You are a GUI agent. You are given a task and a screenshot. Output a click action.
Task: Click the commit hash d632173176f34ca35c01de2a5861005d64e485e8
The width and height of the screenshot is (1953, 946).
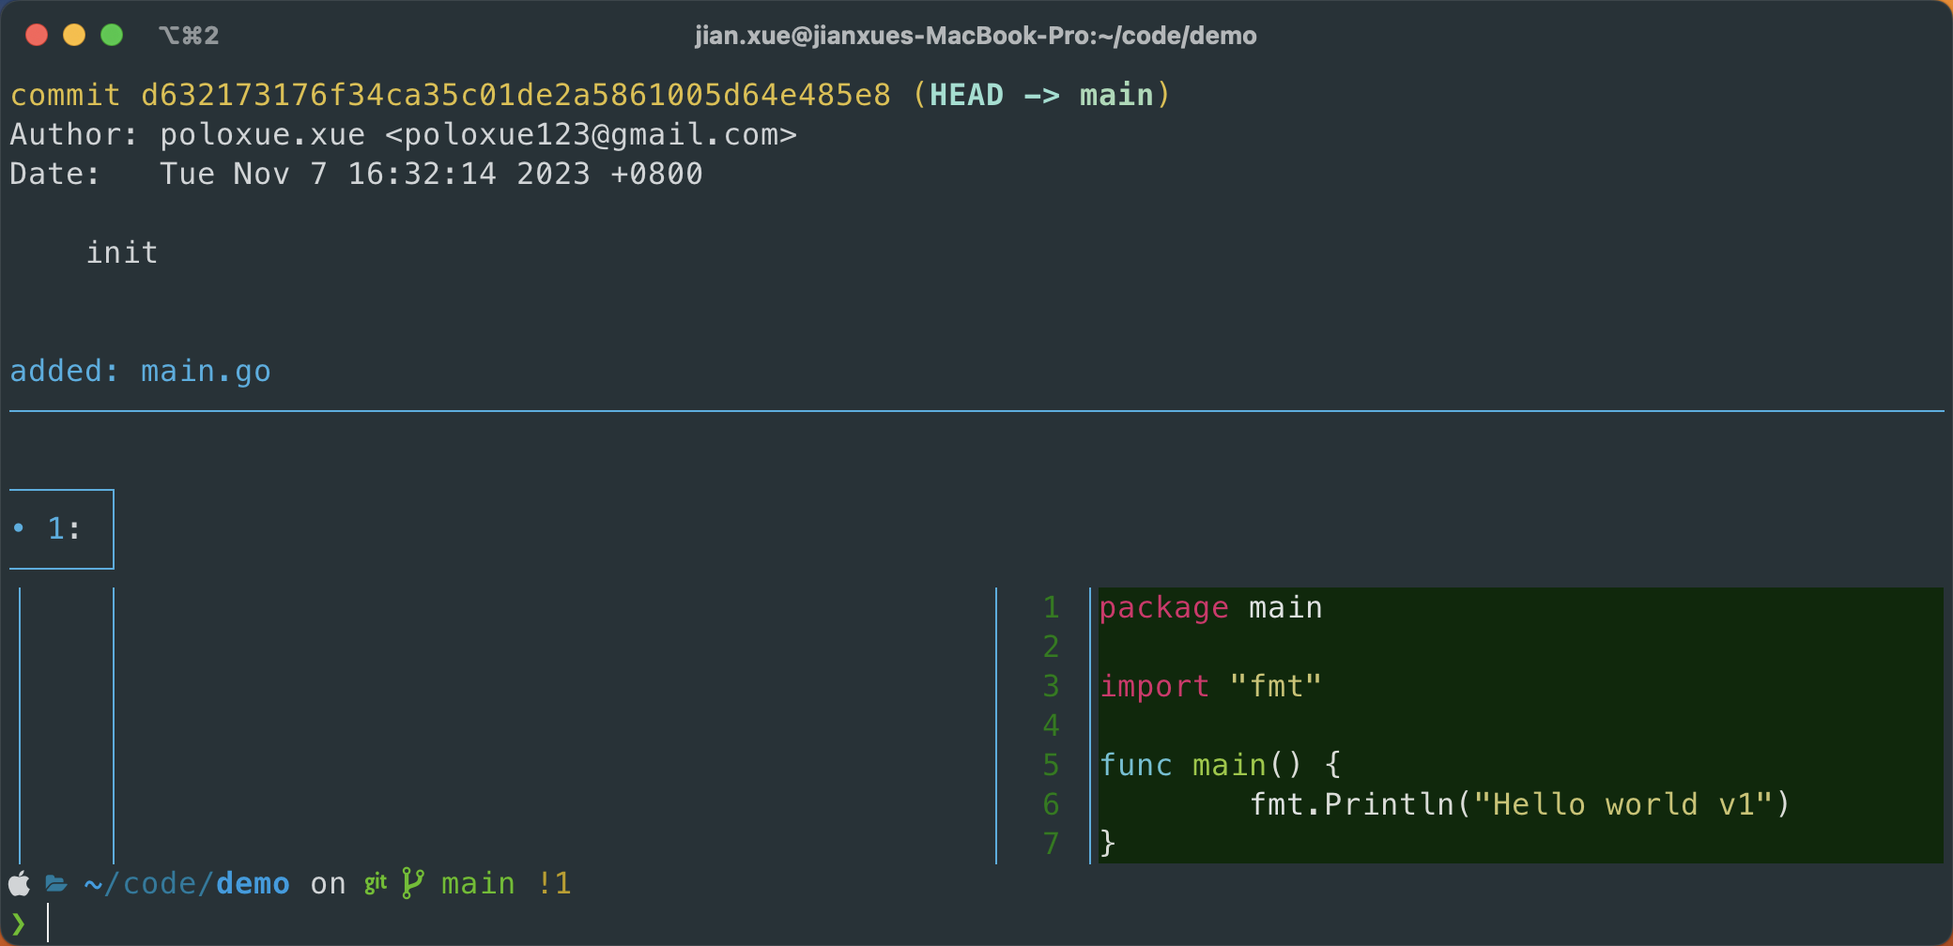515,95
